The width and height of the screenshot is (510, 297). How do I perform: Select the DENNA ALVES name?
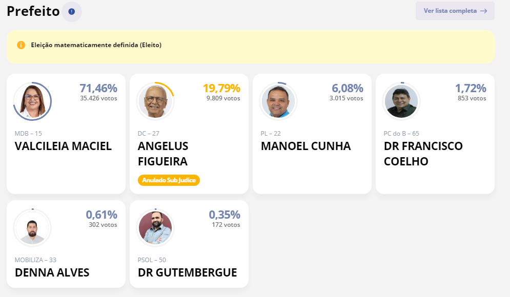(x=52, y=272)
